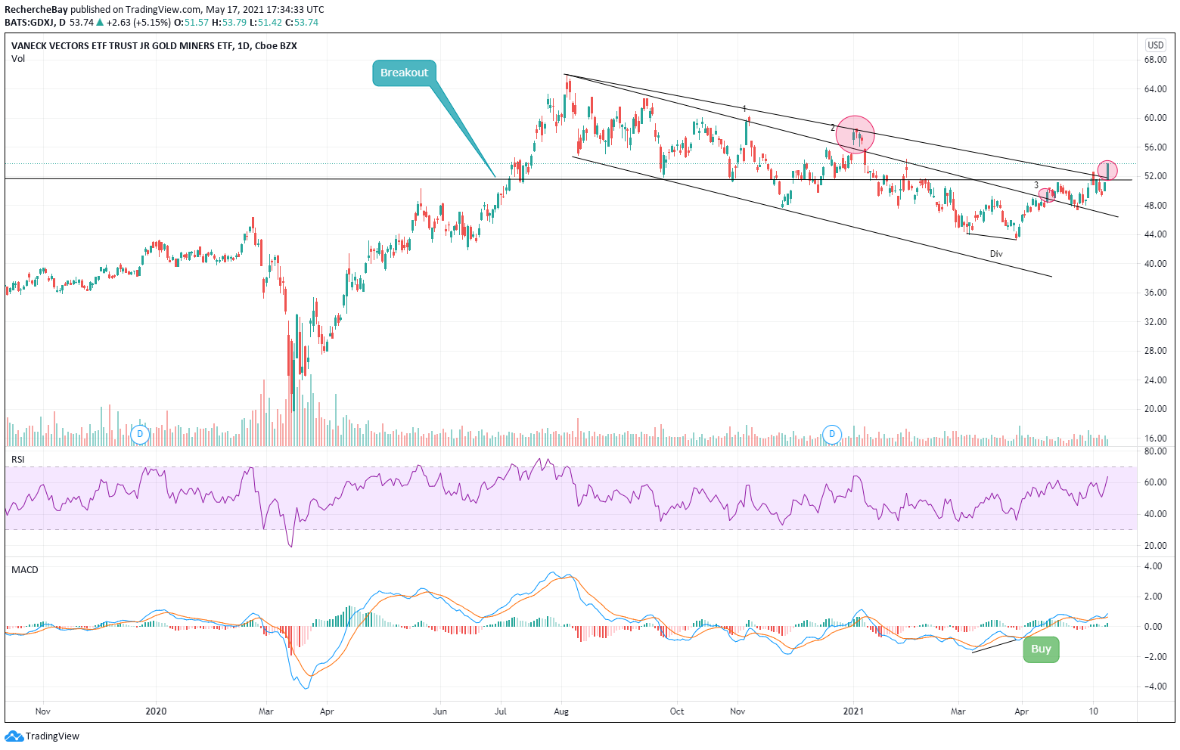Click the Vol indicator label
Screen dimensions: 1180x750
(18, 59)
